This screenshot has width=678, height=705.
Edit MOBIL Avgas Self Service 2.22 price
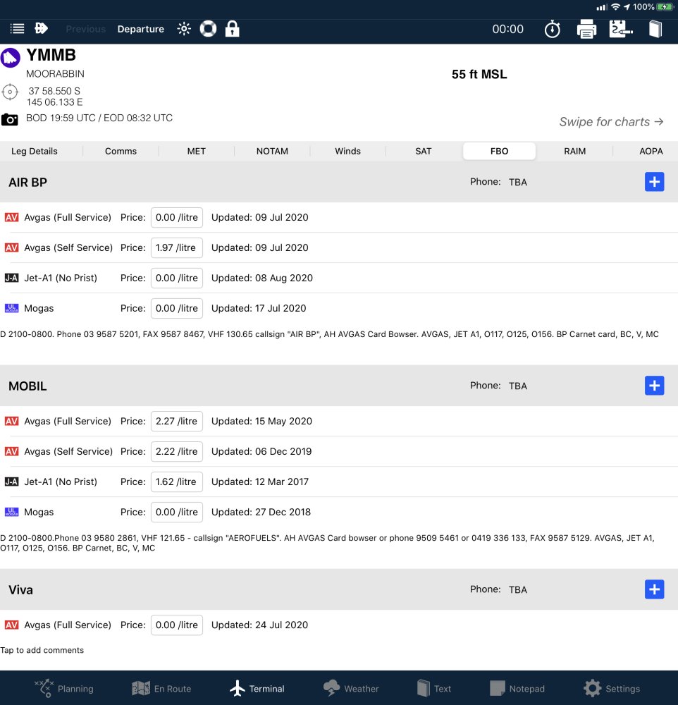tap(177, 451)
